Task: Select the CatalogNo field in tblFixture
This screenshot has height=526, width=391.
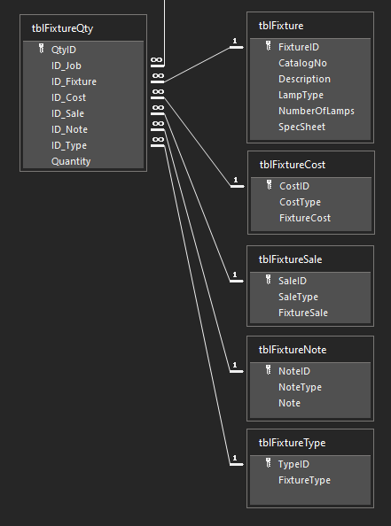Action: 310,63
